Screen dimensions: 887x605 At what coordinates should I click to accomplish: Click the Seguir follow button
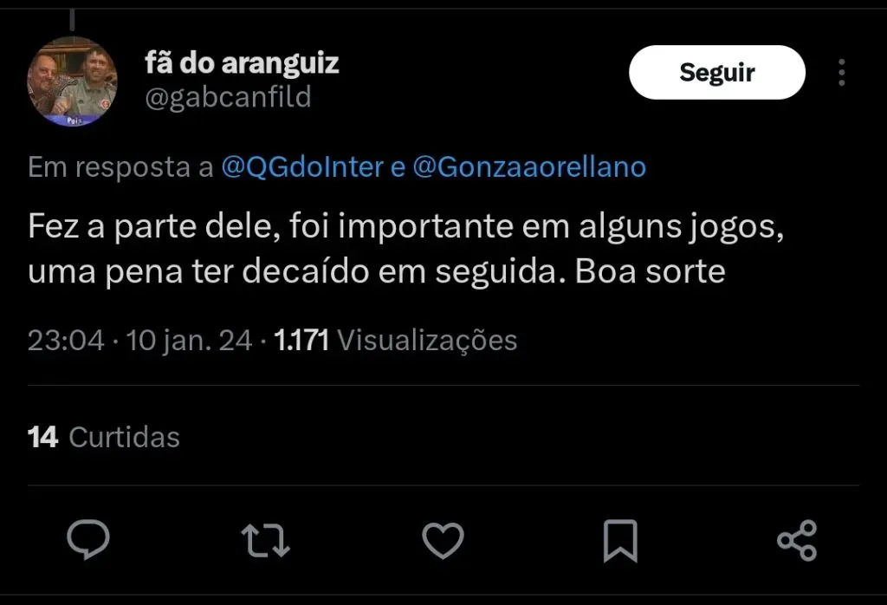pyautogui.click(x=716, y=73)
